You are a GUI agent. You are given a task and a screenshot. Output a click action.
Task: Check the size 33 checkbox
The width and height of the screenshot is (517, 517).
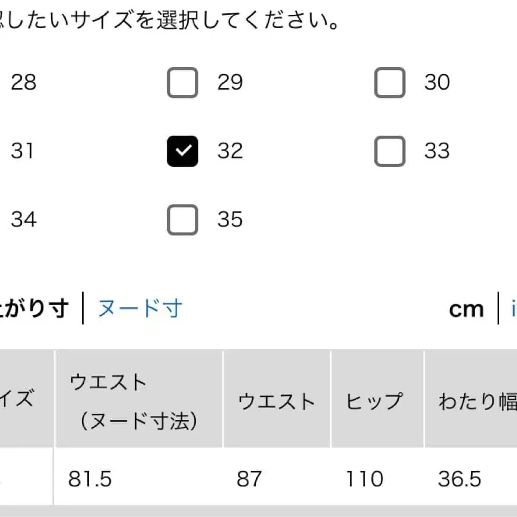(x=389, y=151)
